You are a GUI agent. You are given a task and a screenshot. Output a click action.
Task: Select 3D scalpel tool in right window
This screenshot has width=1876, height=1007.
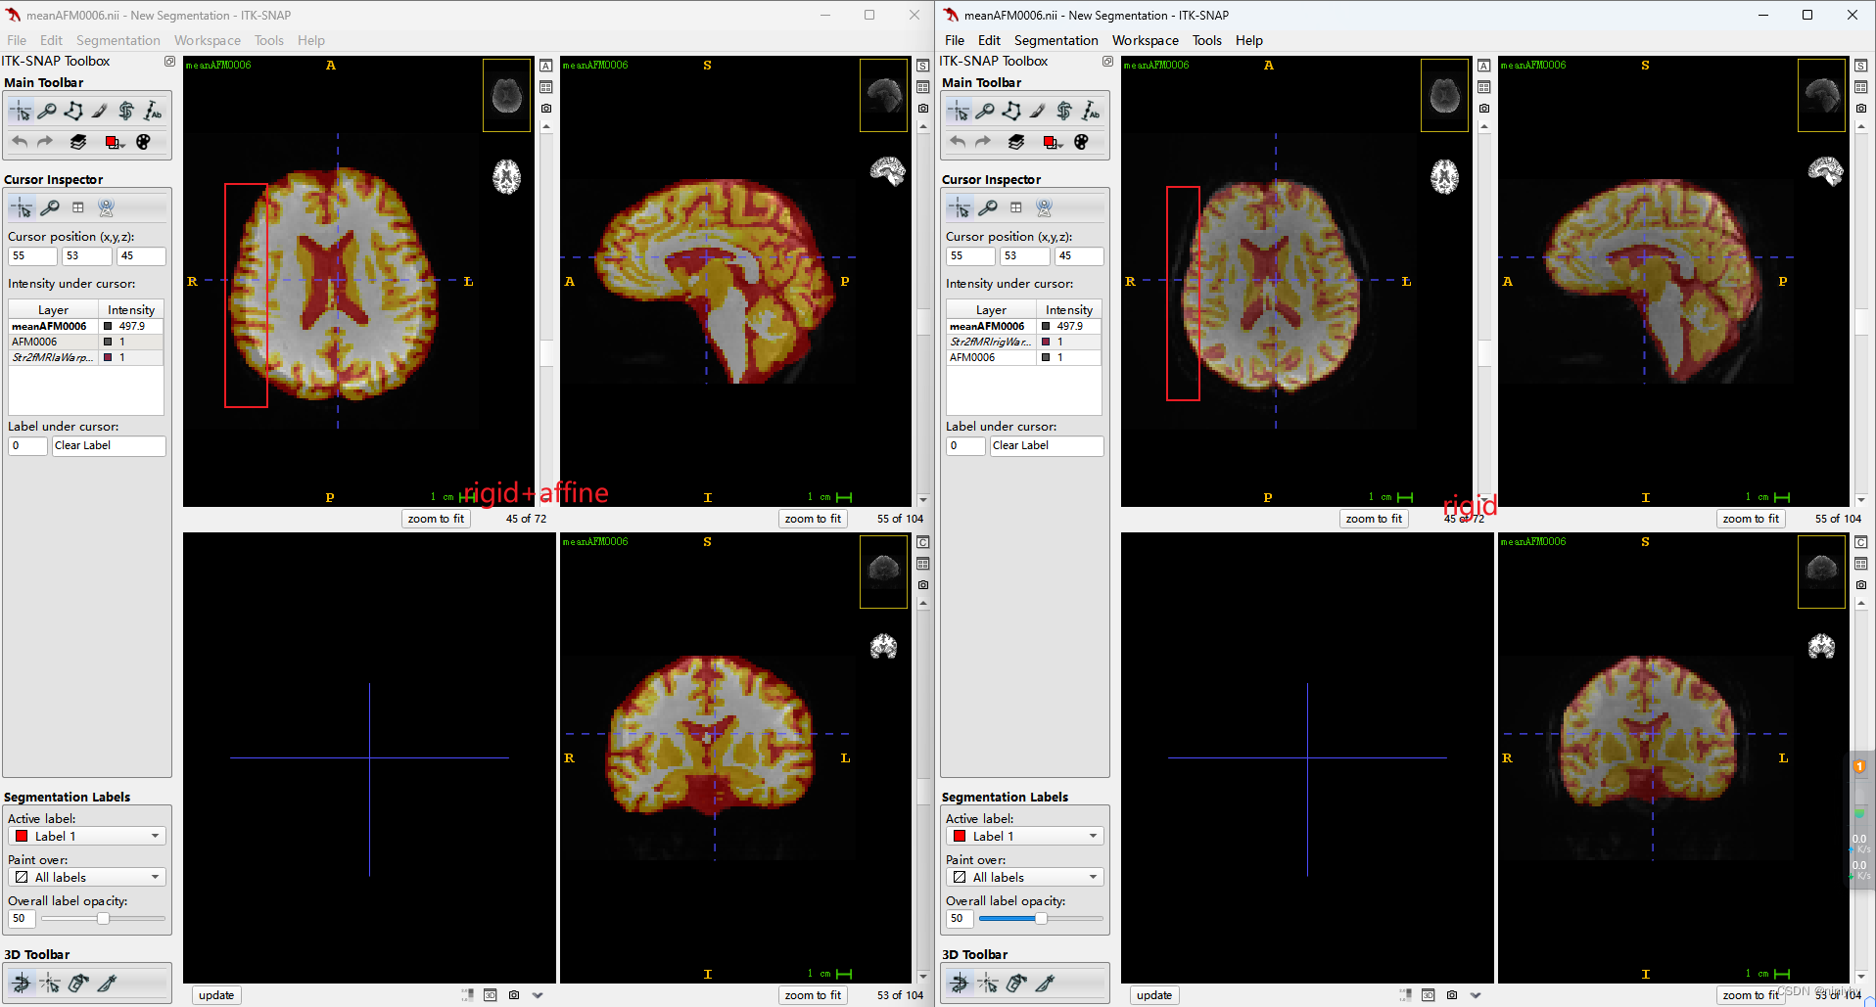1045,984
